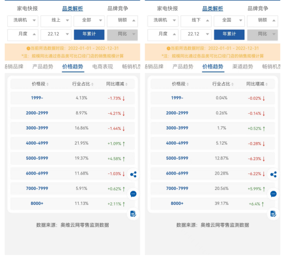285x260 pixels.
Task: Select the 8000+ price row on right
Action: (212, 203)
